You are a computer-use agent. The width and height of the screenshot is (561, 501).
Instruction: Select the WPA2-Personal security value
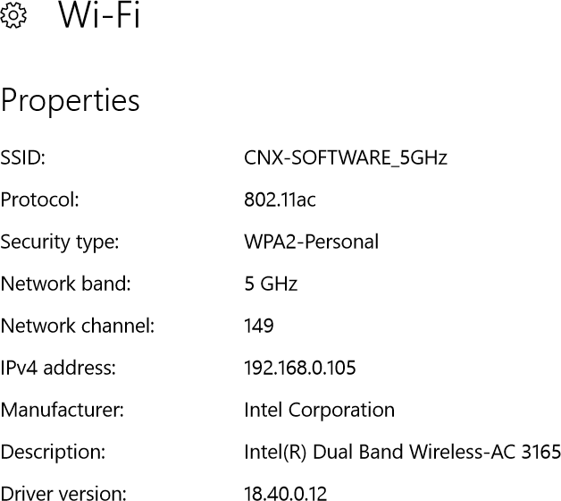[311, 242]
